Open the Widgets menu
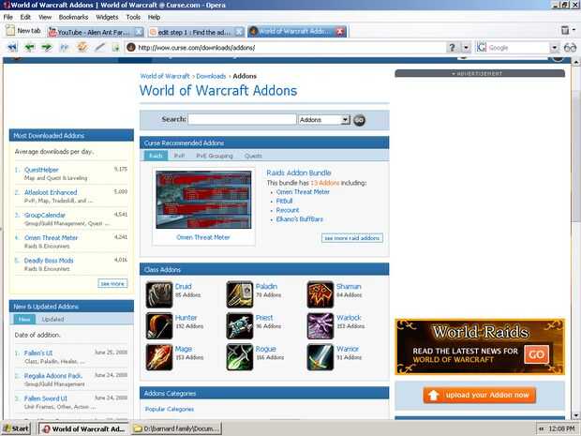Viewport: 581px width, 436px height. pyautogui.click(x=107, y=17)
